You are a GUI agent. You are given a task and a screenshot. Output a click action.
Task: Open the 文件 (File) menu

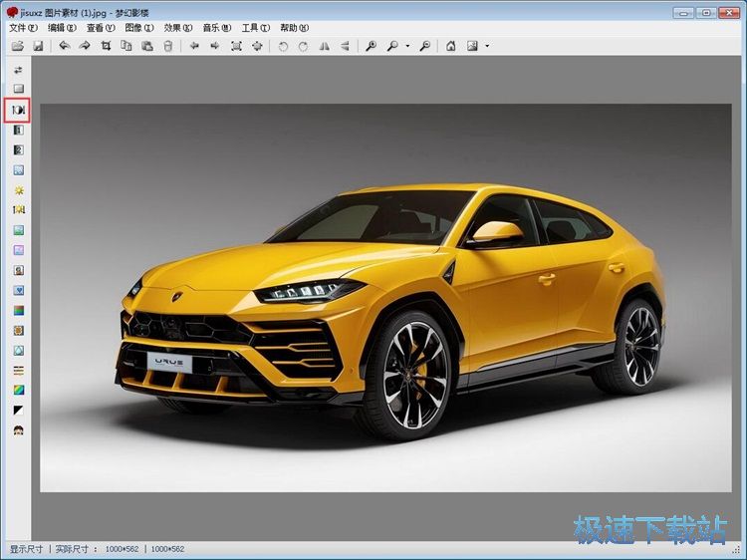click(23, 28)
